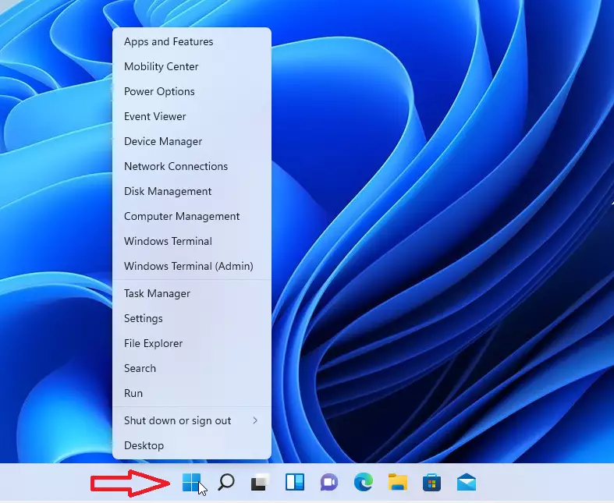Open the Run dialog entry

pos(192,393)
